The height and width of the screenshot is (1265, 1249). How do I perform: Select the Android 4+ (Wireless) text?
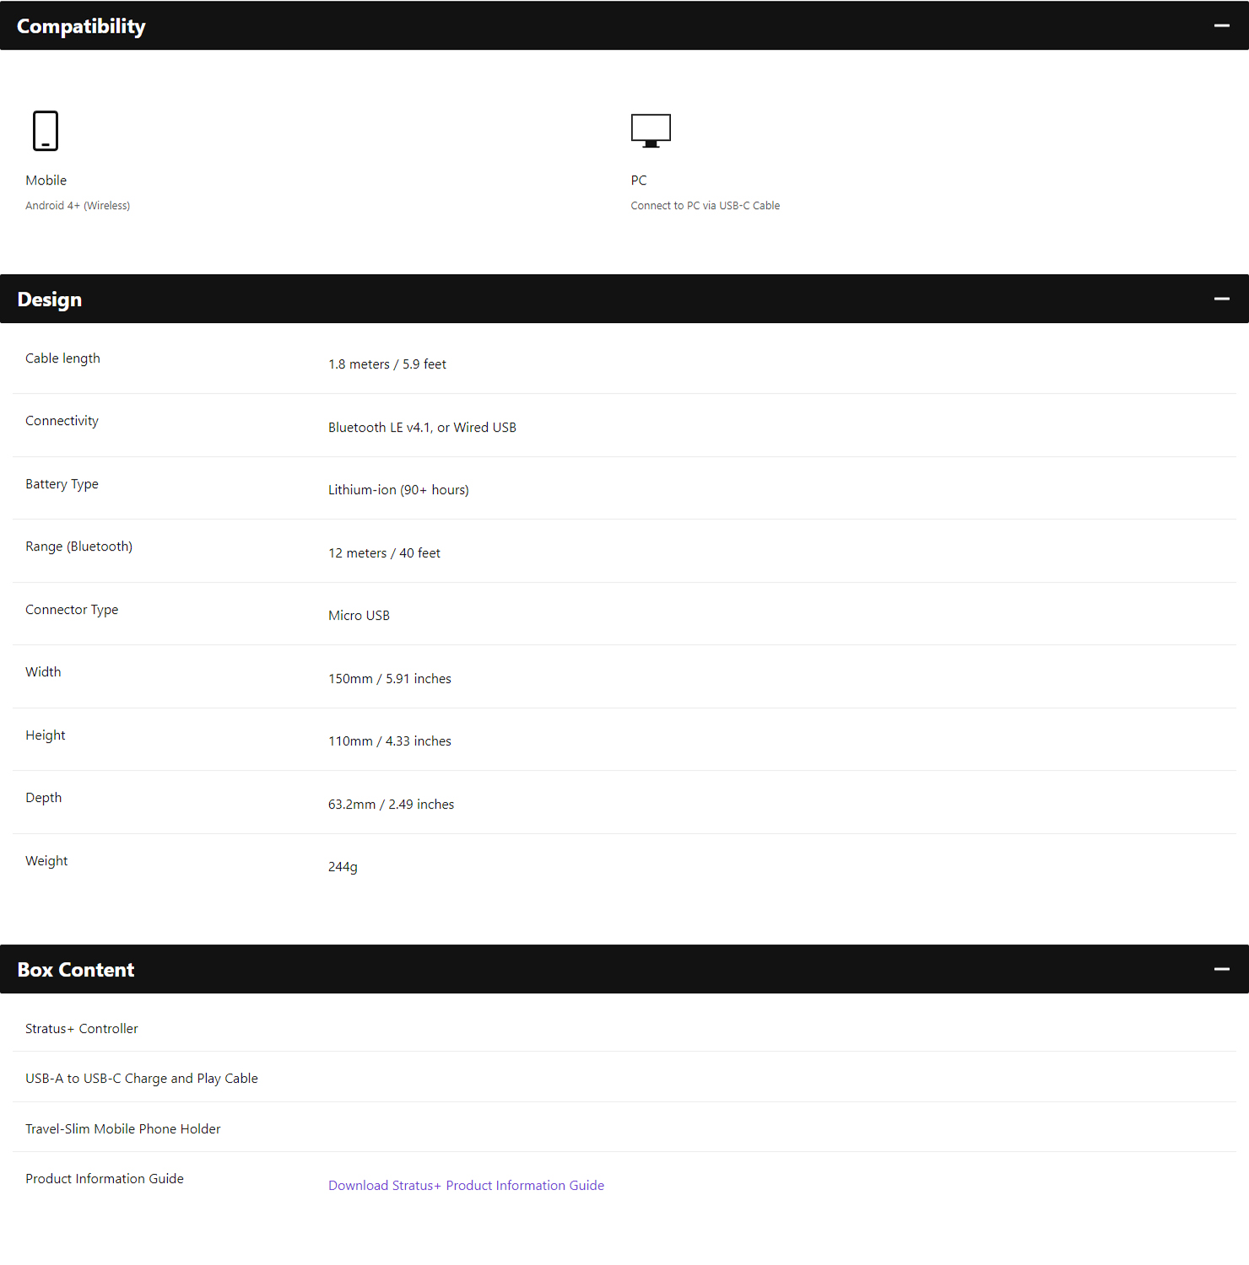(x=78, y=206)
